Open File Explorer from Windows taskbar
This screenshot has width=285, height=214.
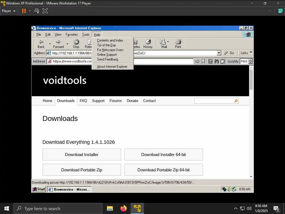[110, 208]
